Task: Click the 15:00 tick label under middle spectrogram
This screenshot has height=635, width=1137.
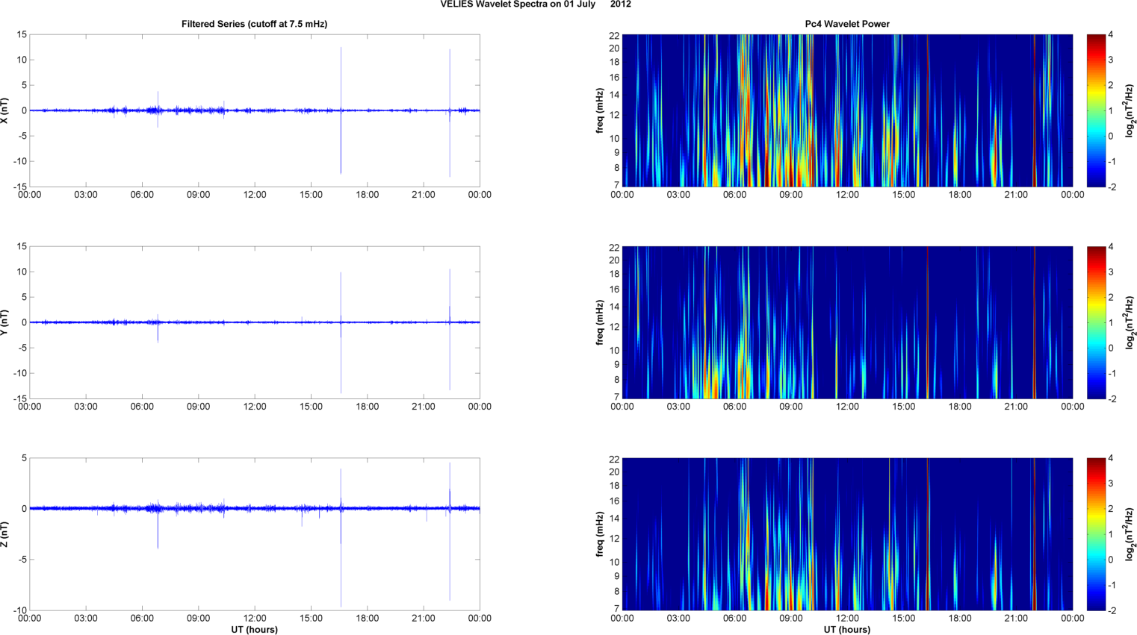Action: [903, 407]
